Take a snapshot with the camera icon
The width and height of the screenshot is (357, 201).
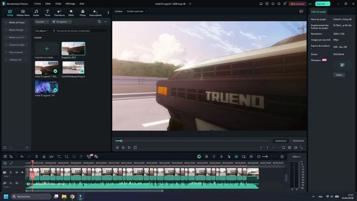point(289,147)
